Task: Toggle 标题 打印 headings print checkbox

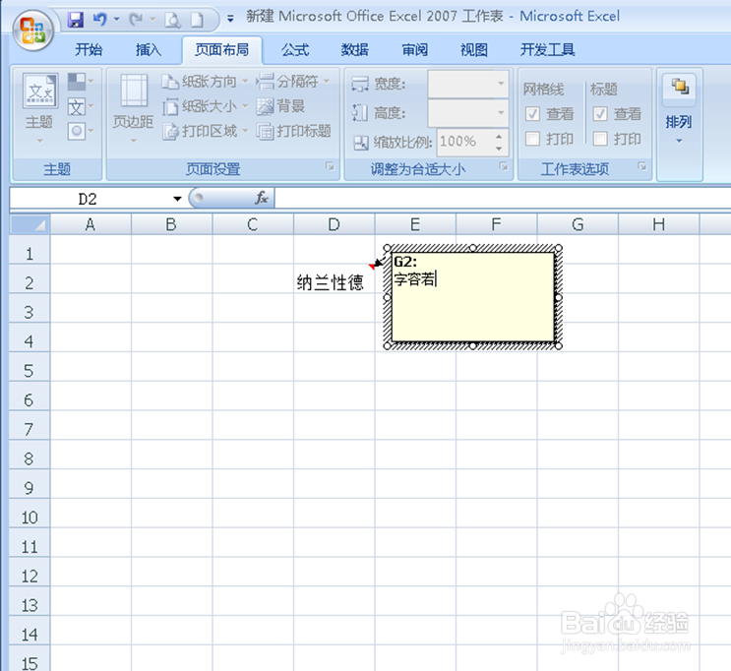Action: coord(600,139)
